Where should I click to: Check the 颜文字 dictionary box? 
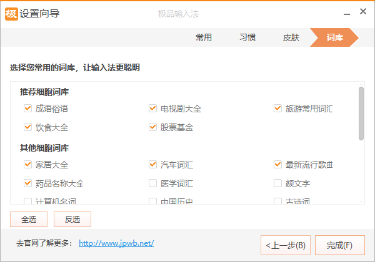point(277,183)
